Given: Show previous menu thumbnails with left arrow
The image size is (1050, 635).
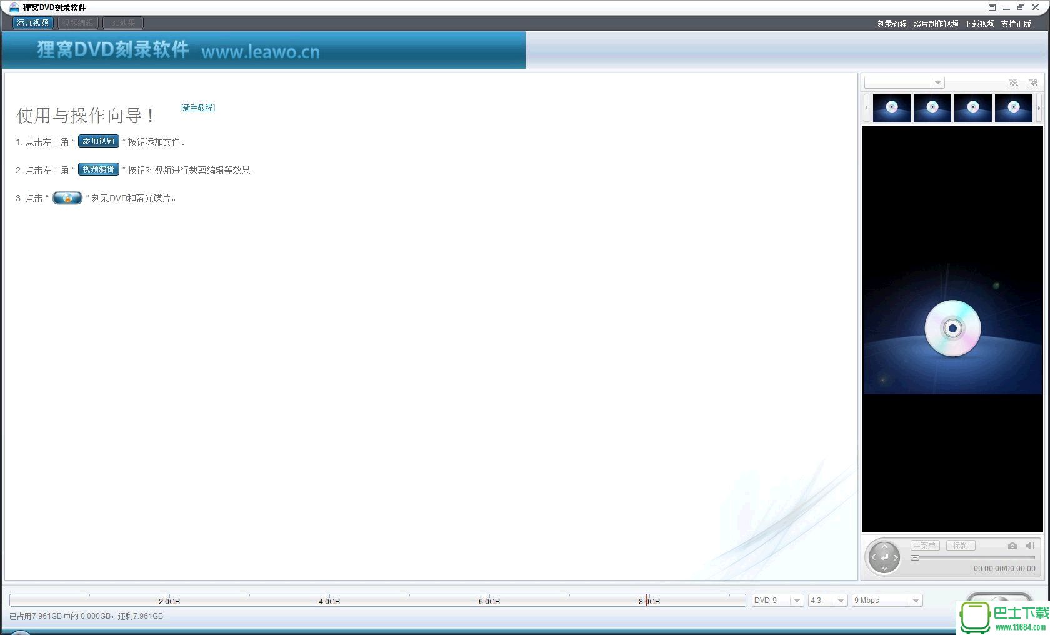Looking at the screenshot, I should 866,108.
